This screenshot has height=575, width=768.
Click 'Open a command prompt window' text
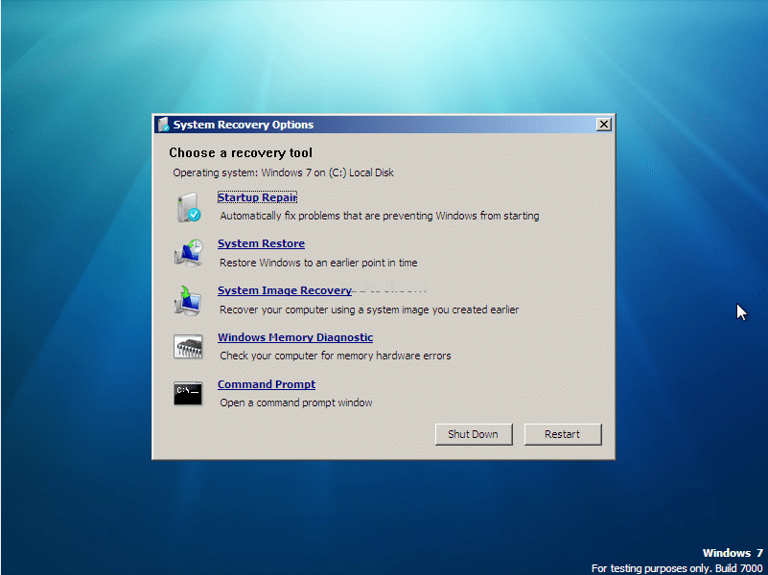point(296,402)
